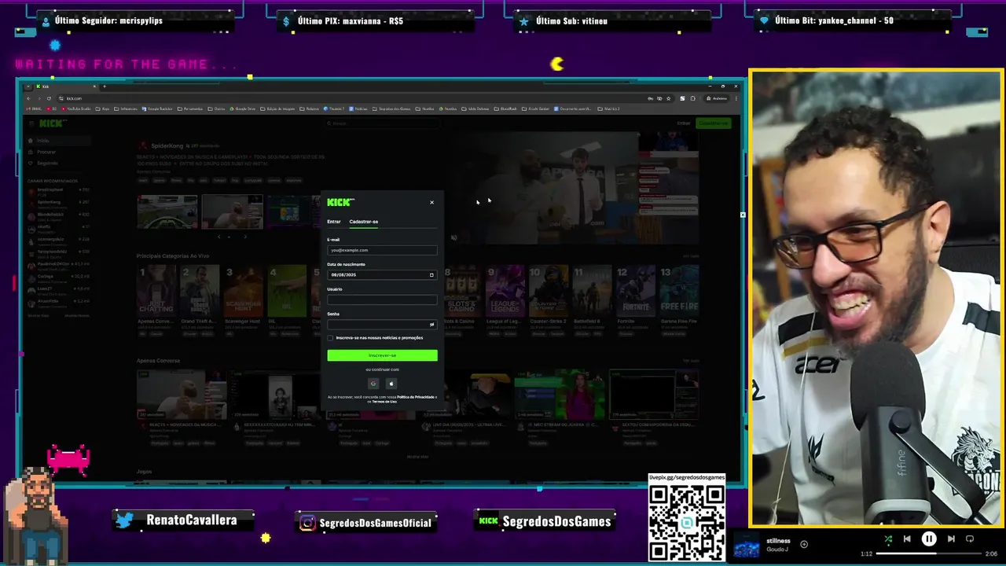Open the Anônimo profile button
Screen dimensions: 1006x566
[x=717, y=98]
